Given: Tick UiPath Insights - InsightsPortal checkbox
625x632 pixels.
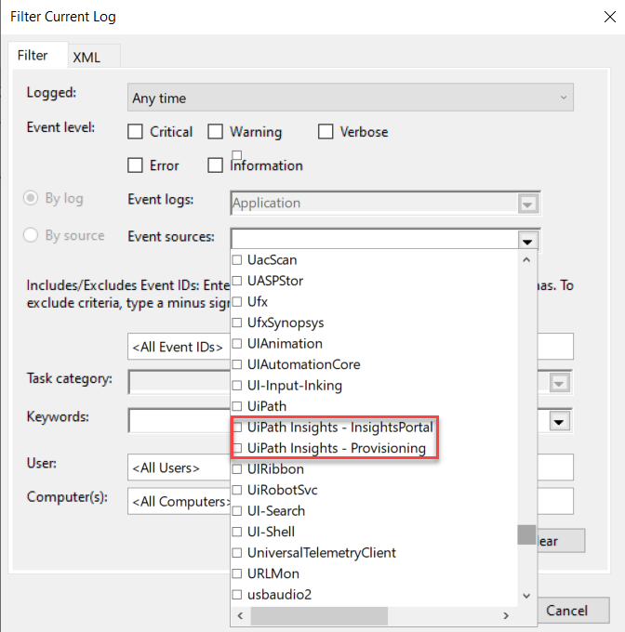Looking at the screenshot, I should coord(237,428).
